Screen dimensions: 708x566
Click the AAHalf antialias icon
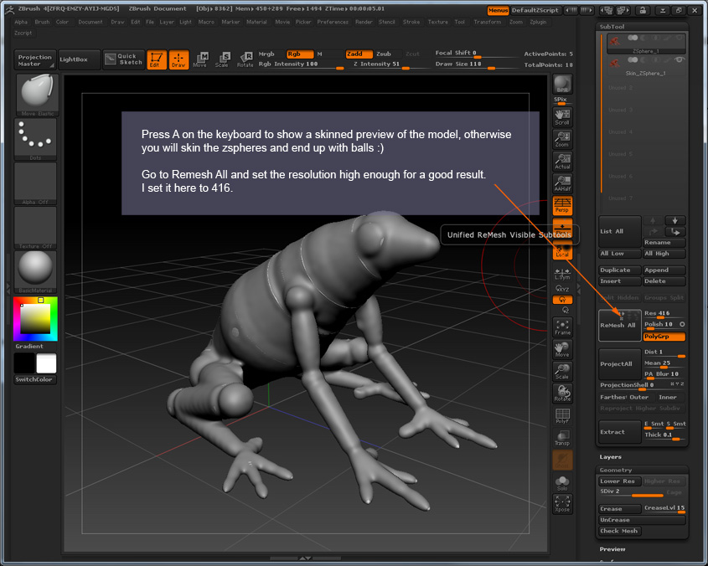click(562, 183)
